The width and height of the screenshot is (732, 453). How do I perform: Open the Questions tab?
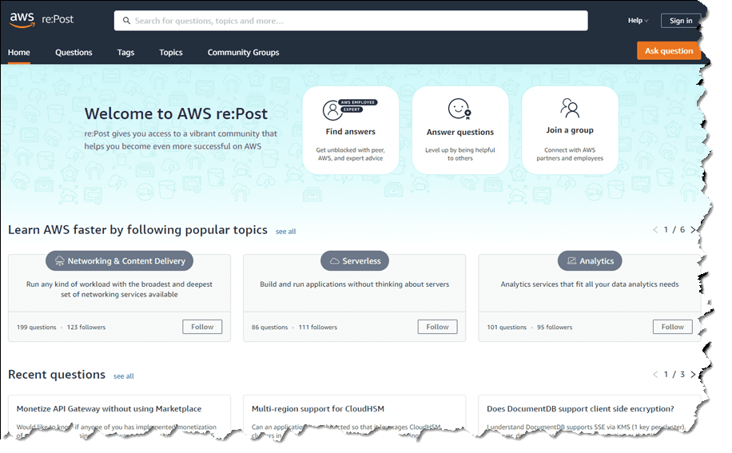pyautogui.click(x=74, y=52)
